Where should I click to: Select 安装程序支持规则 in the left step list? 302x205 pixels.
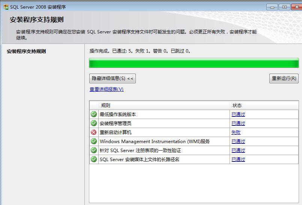26,51
